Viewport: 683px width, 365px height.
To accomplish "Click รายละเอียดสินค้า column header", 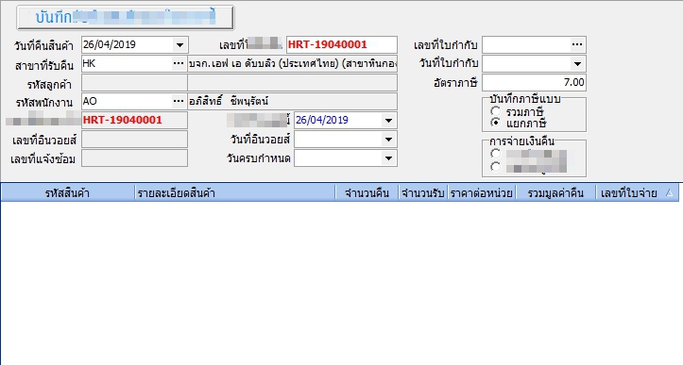I will [x=235, y=192].
